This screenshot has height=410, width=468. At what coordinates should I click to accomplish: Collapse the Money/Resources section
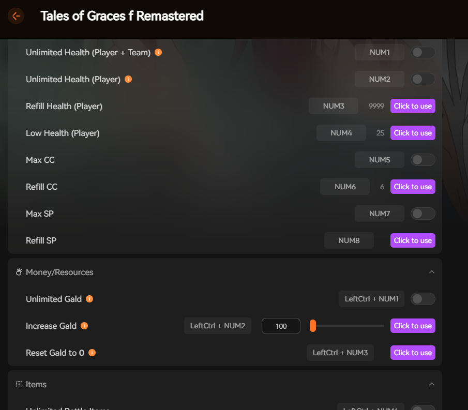click(432, 271)
